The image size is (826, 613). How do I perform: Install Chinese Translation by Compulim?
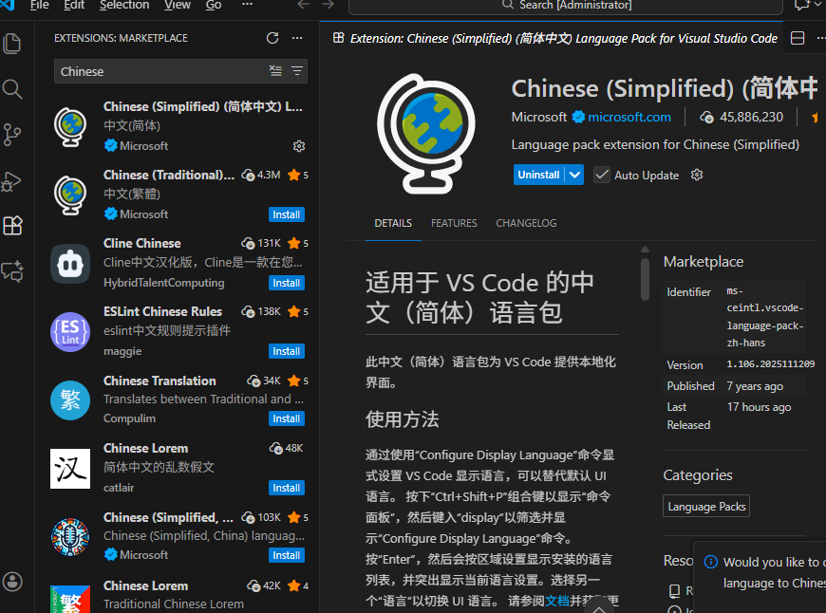click(286, 418)
